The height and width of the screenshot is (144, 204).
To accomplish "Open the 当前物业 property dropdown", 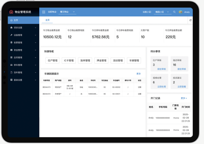I will (67, 12).
